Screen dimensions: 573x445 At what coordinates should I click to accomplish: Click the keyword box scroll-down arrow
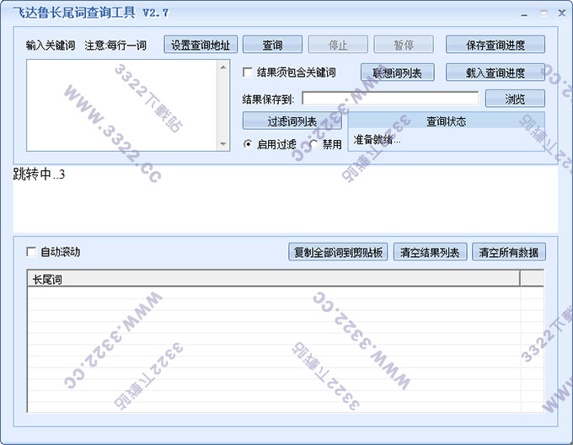223,144
